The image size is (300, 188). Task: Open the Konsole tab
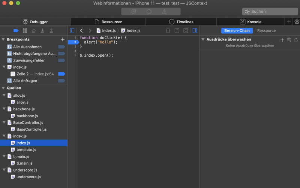[251, 22]
